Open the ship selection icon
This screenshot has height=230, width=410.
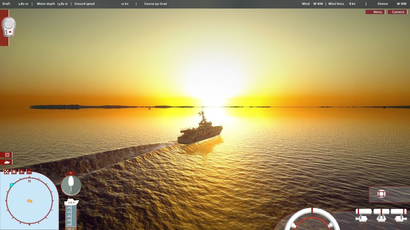[x=6, y=162]
